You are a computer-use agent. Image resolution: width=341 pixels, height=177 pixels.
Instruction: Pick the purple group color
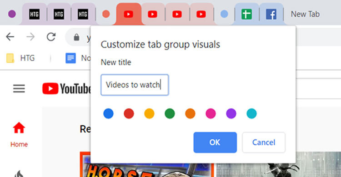point(231,113)
